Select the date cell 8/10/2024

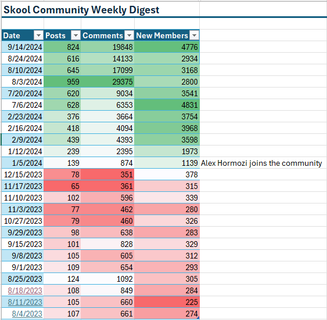pos(23,70)
